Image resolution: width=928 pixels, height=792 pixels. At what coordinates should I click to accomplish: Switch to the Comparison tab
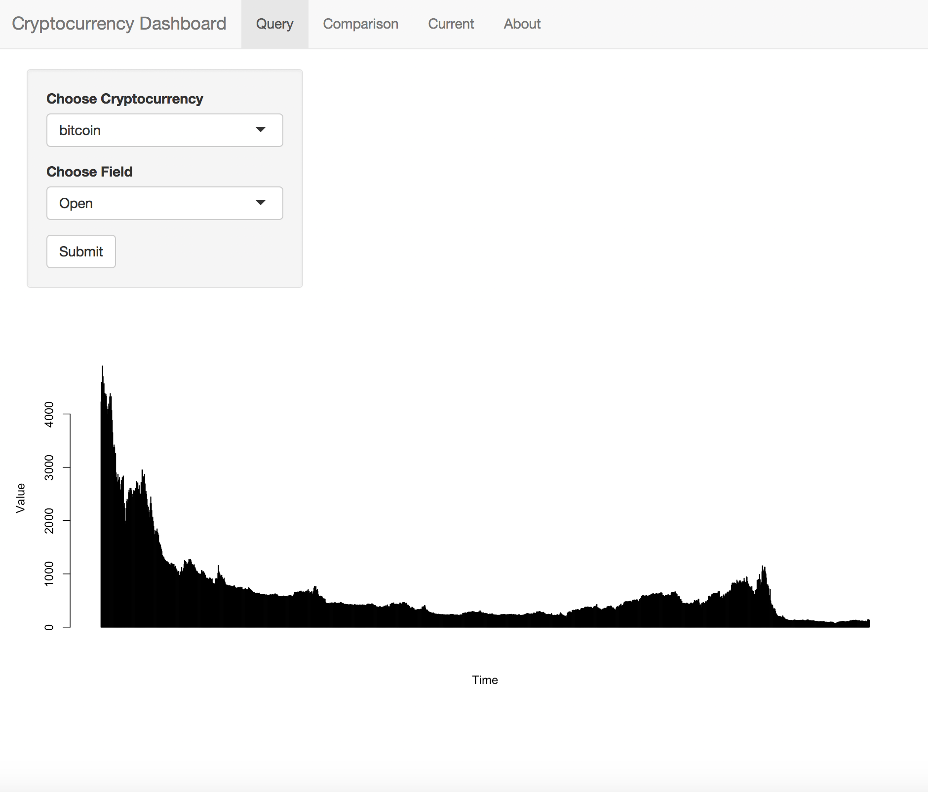[360, 24]
